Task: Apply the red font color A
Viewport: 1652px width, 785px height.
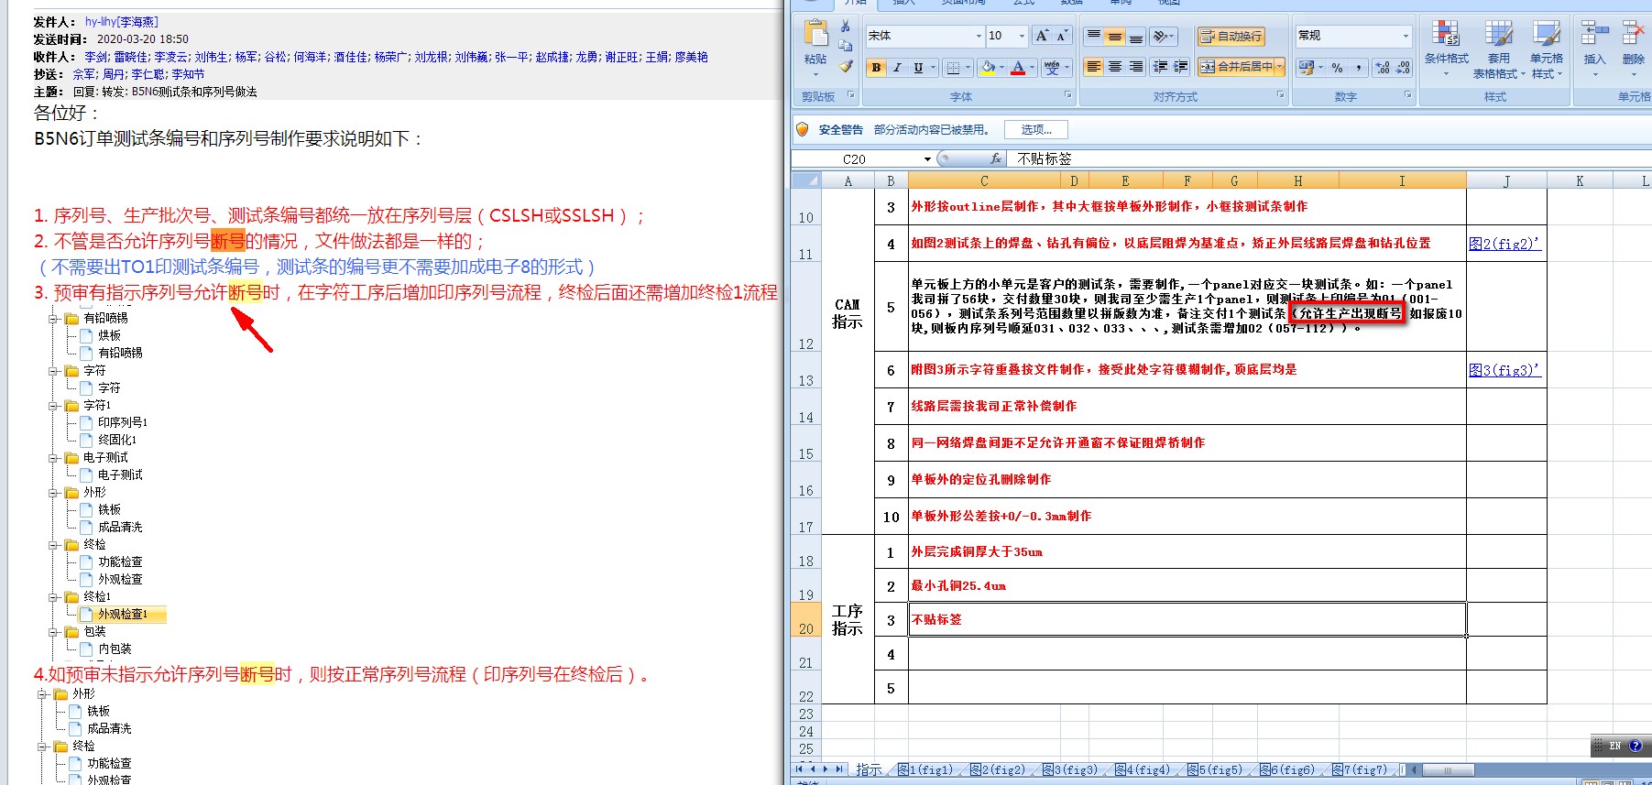Action: point(1018,67)
